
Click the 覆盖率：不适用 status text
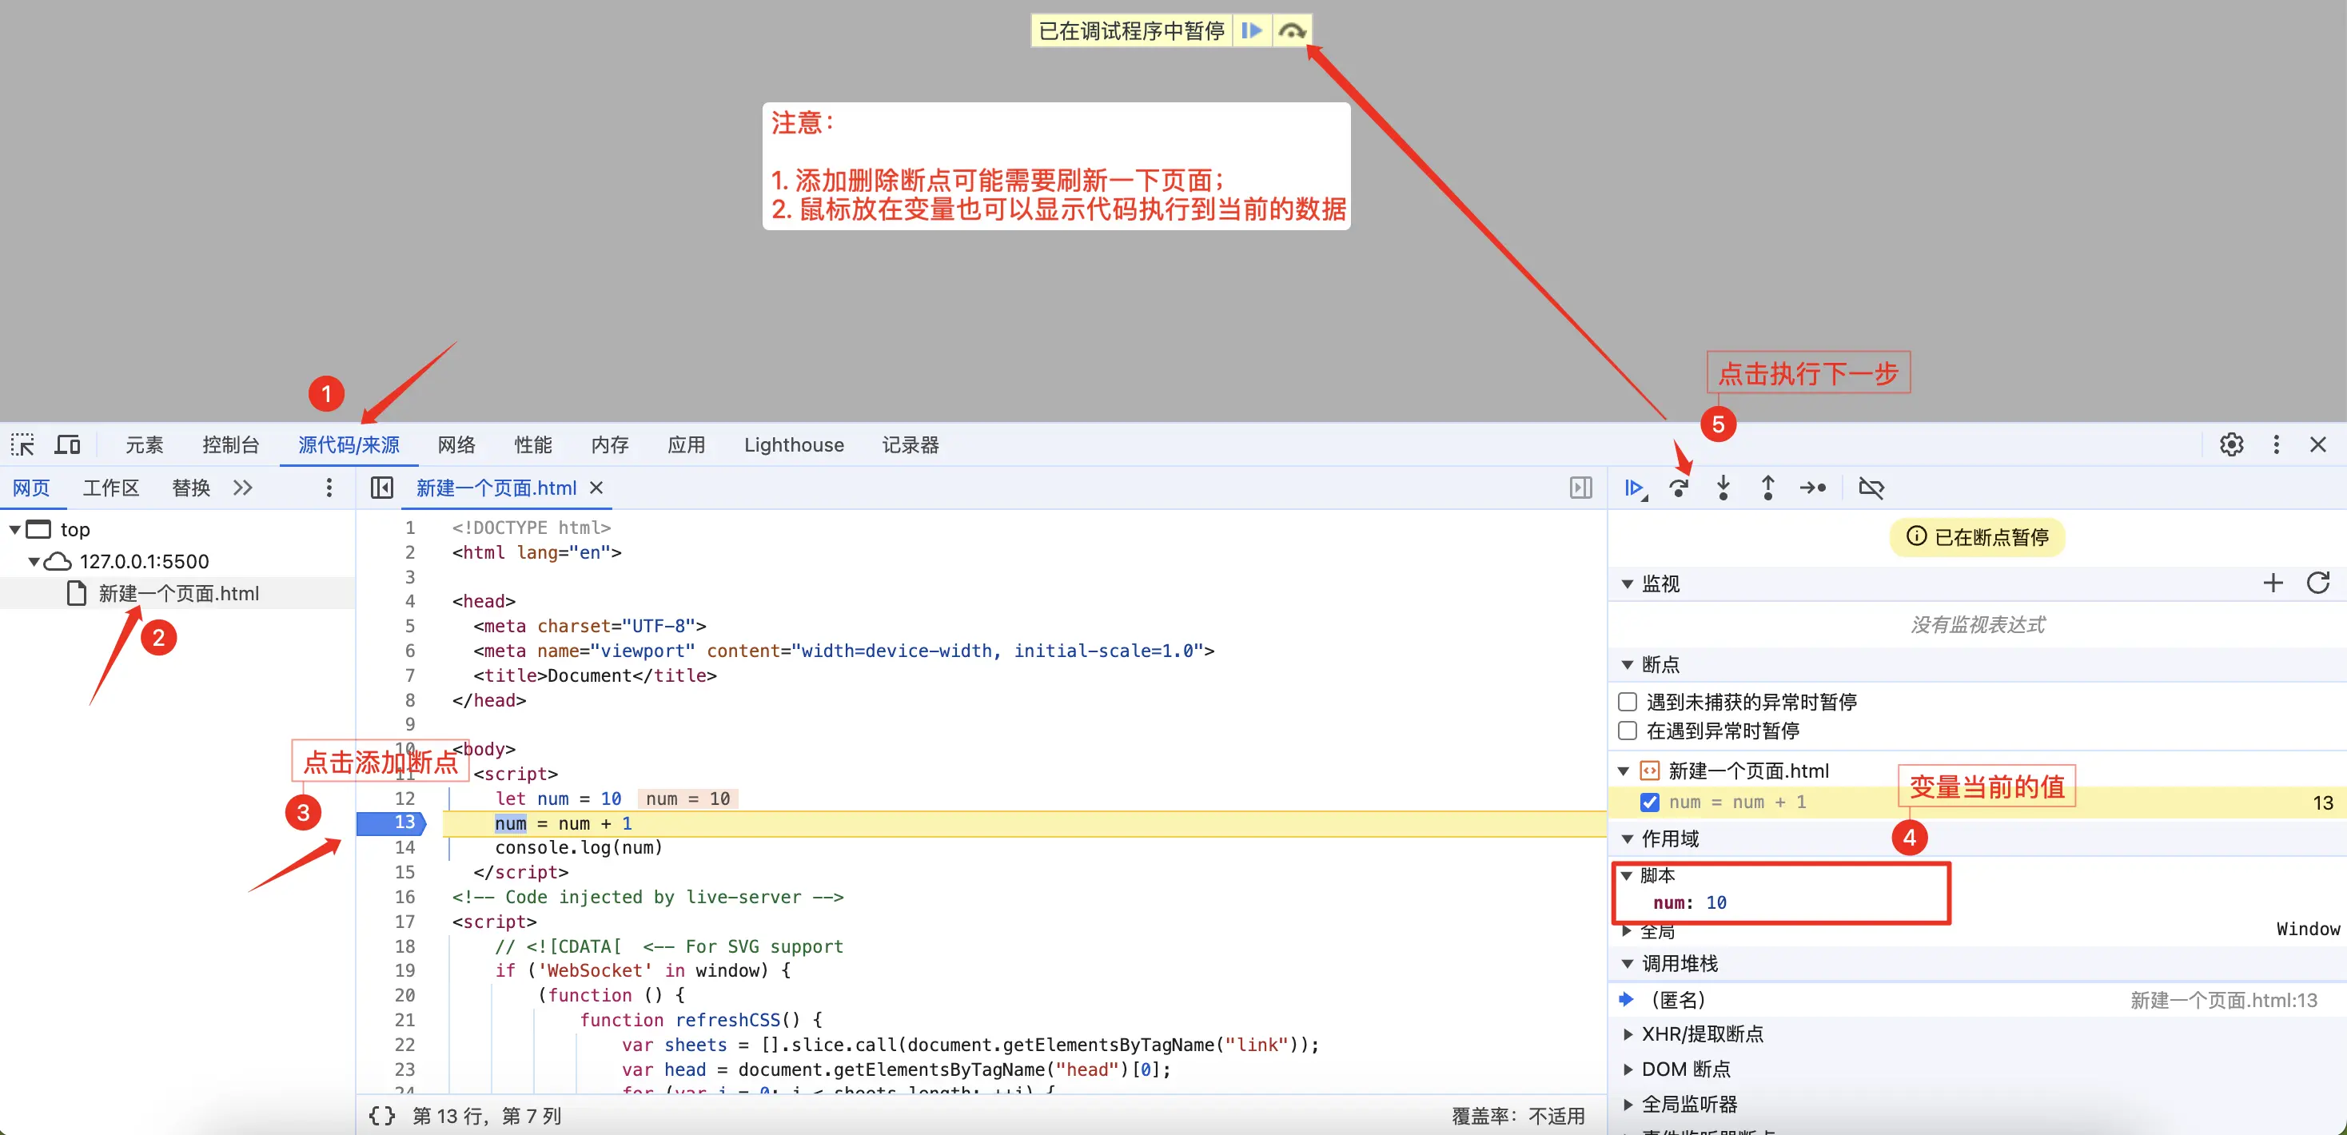(1518, 1116)
